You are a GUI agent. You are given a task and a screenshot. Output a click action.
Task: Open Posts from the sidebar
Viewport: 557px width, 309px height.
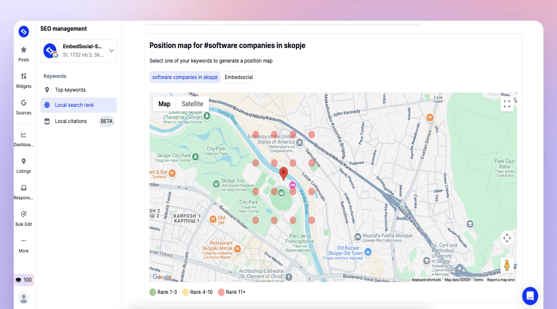click(x=23, y=54)
